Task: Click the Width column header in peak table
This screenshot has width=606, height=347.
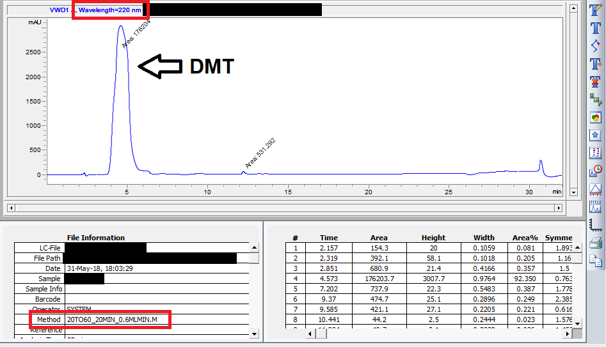Action: pyautogui.click(x=484, y=238)
